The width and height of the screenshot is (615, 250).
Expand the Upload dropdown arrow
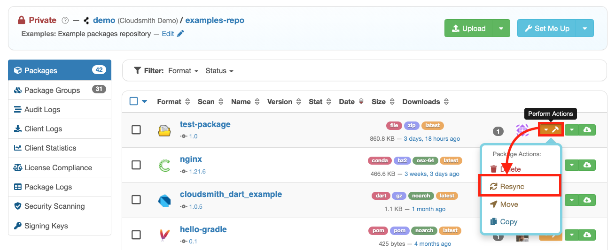click(x=501, y=28)
